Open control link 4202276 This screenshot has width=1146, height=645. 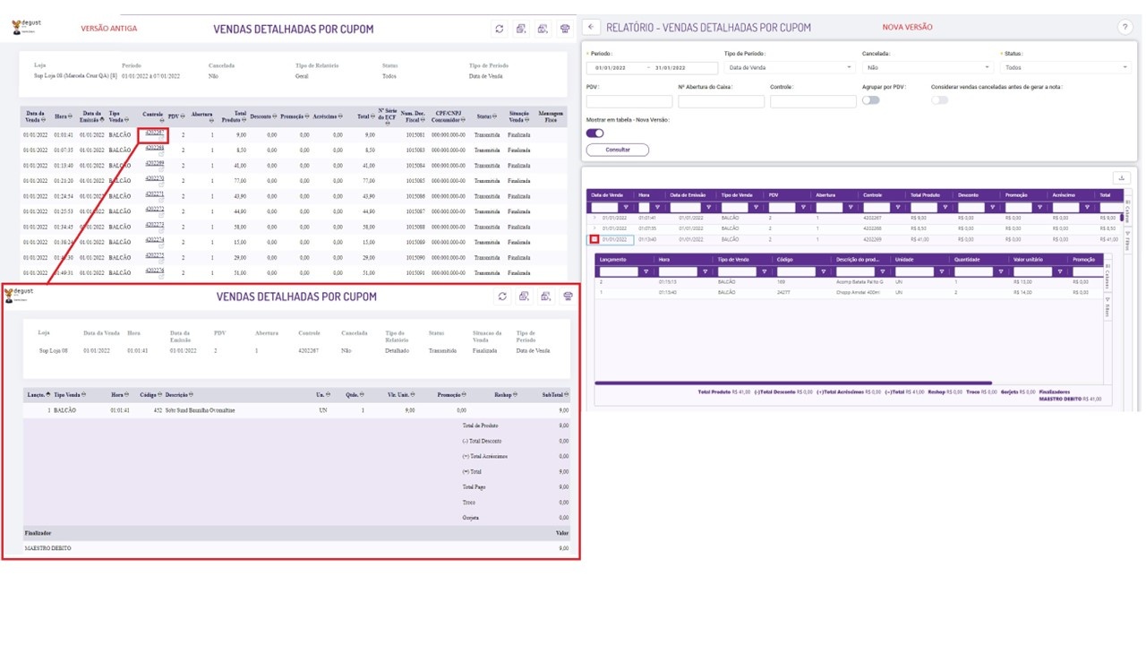154,270
